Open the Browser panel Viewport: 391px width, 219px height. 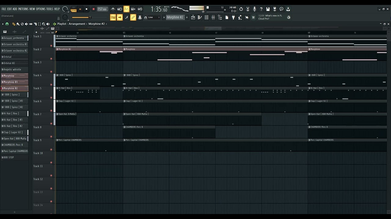pos(220,17)
